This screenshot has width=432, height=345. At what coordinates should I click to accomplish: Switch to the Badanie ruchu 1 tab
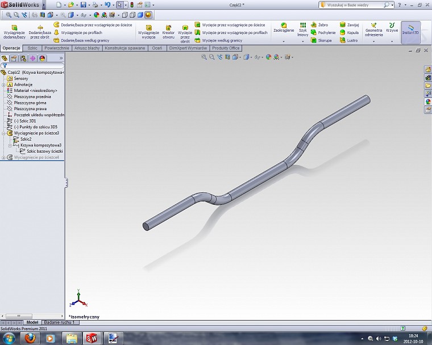tap(59, 322)
